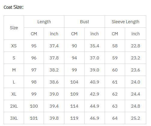Click the Sleeve Length column header
The width and height of the screenshot is (151, 126).
coord(125,22)
